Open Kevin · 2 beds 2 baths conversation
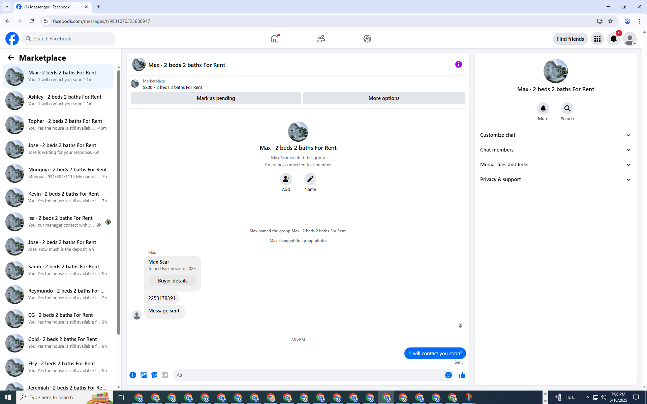The width and height of the screenshot is (647, 404). (58, 197)
